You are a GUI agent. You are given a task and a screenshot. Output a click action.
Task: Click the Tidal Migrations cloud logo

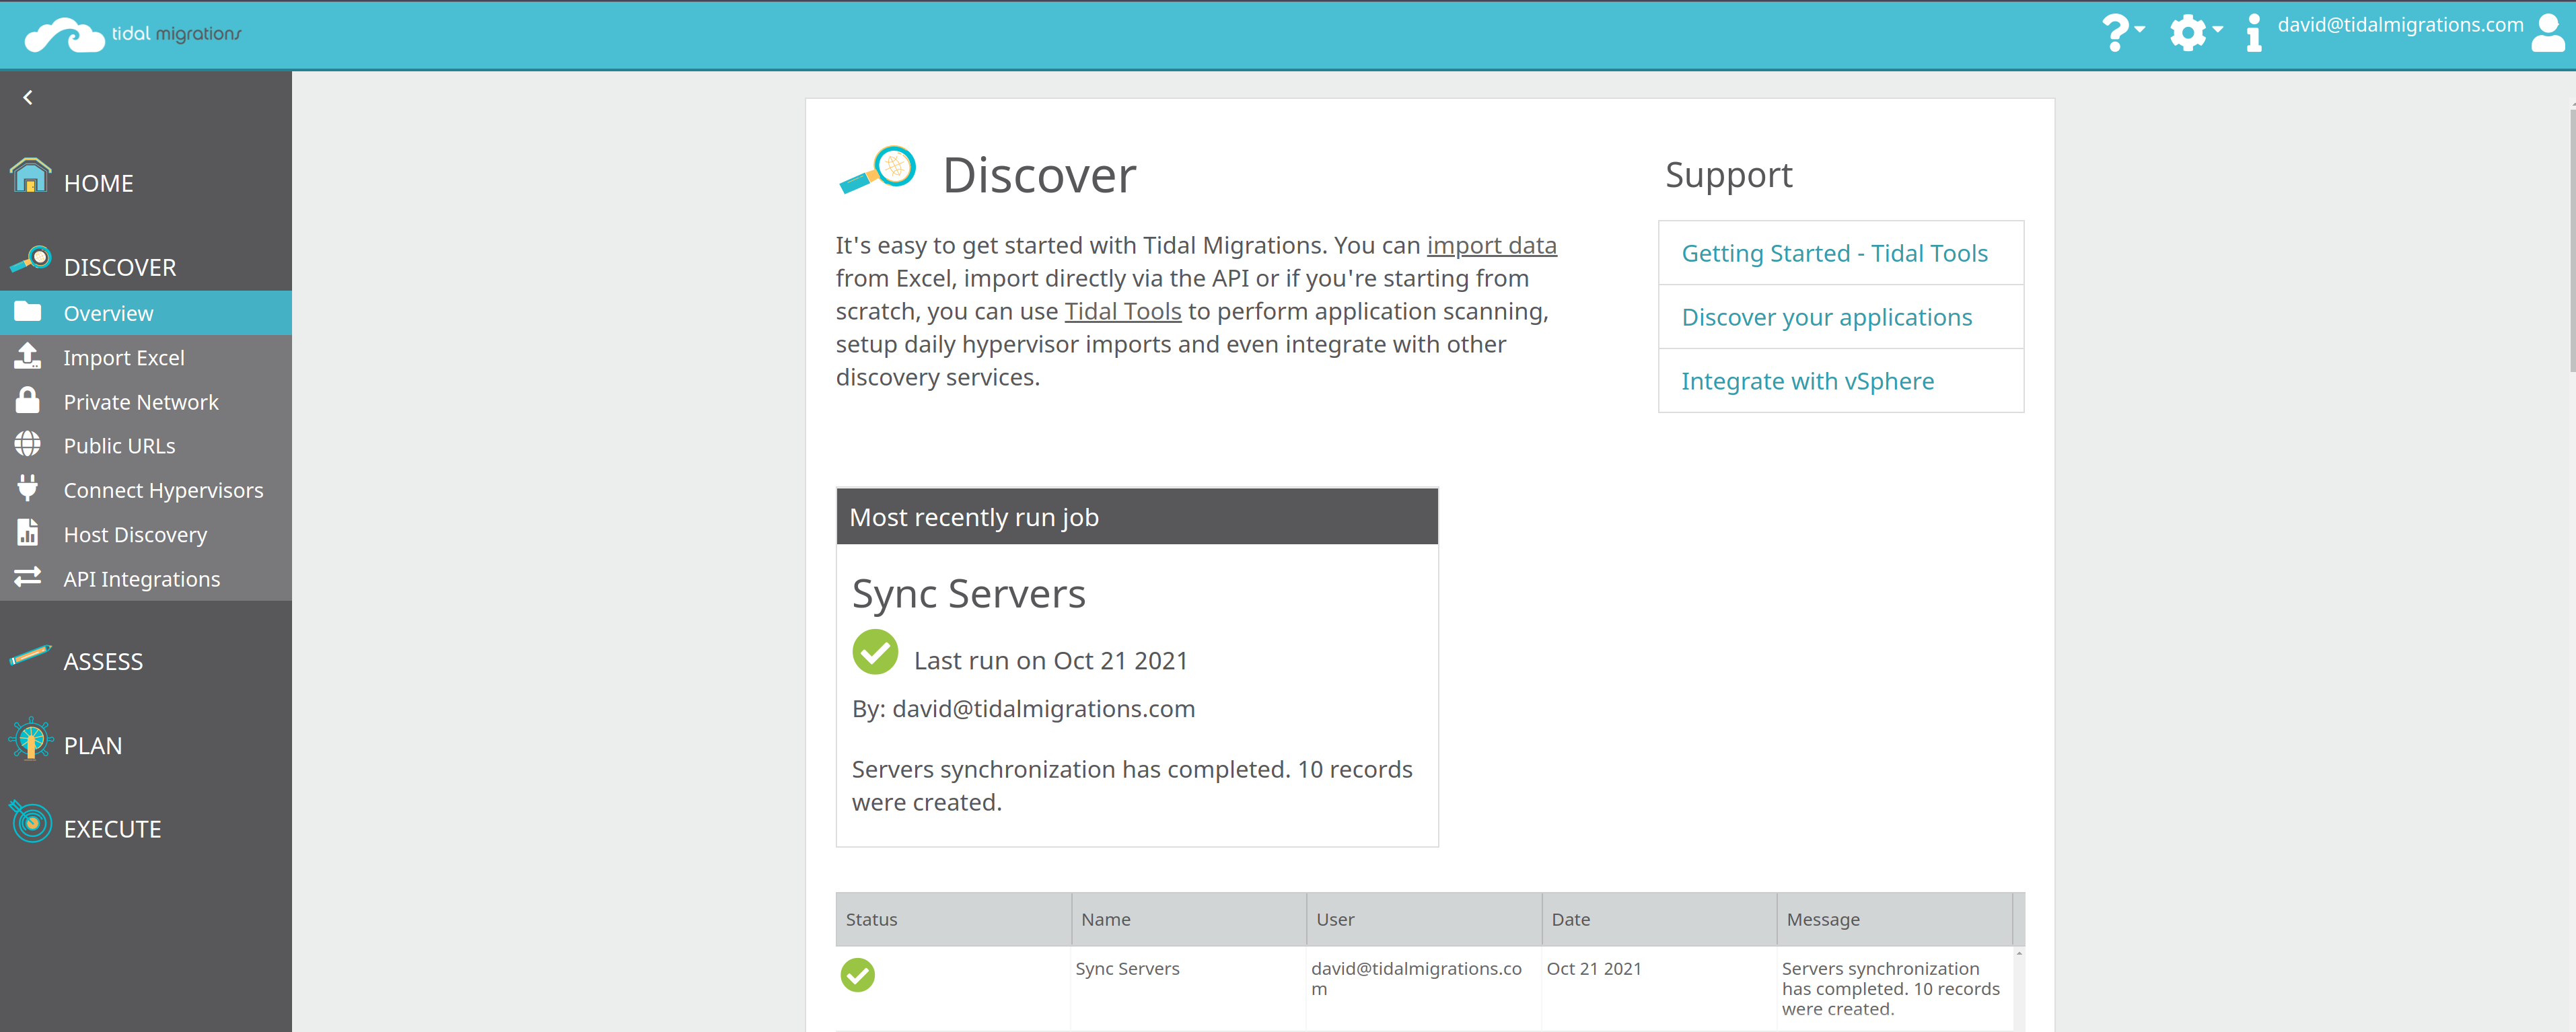(63, 34)
